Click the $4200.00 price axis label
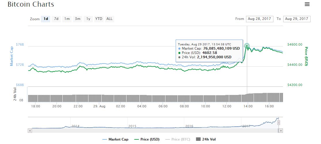 coord(295,85)
